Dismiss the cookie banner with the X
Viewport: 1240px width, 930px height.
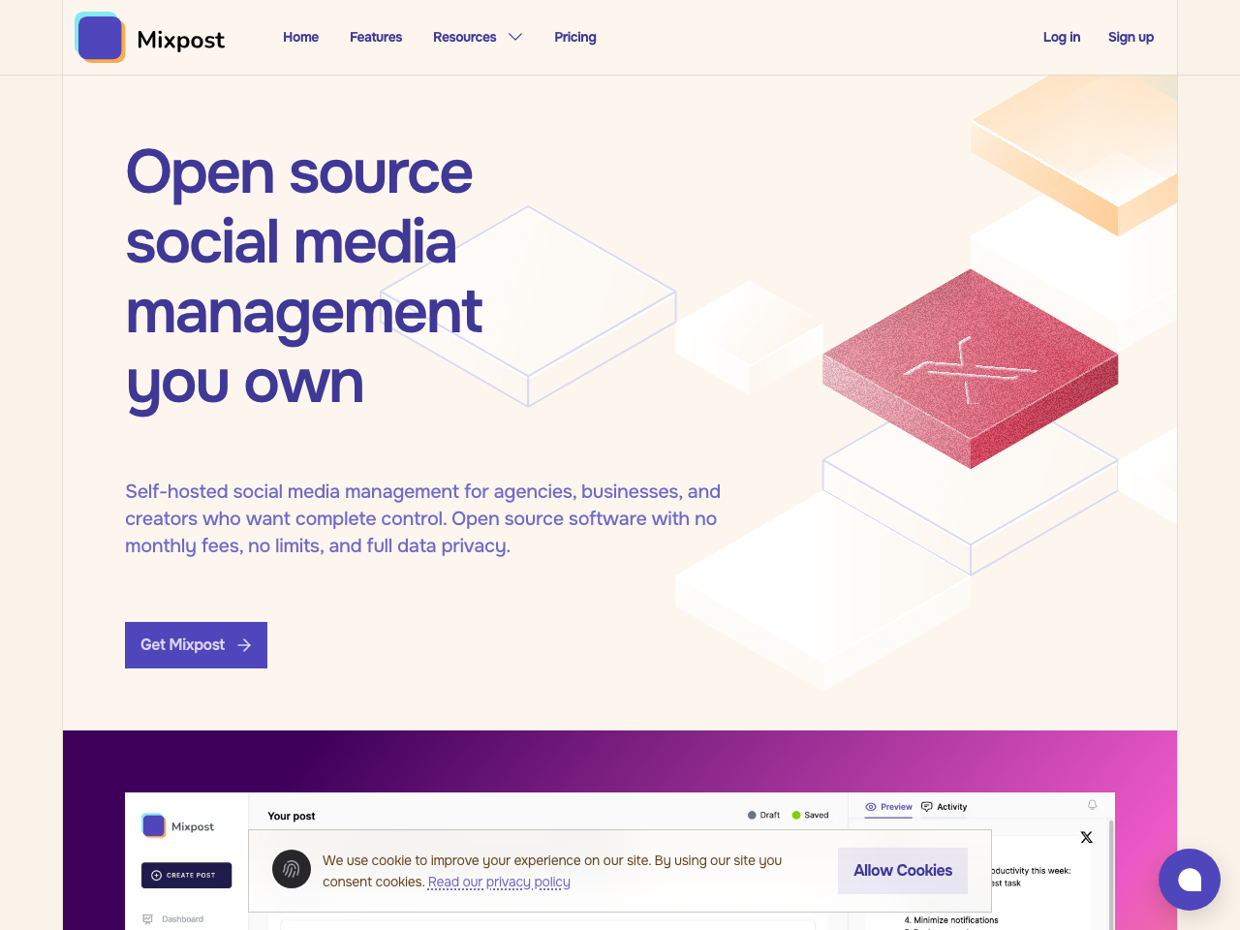tap(1086, 836)
